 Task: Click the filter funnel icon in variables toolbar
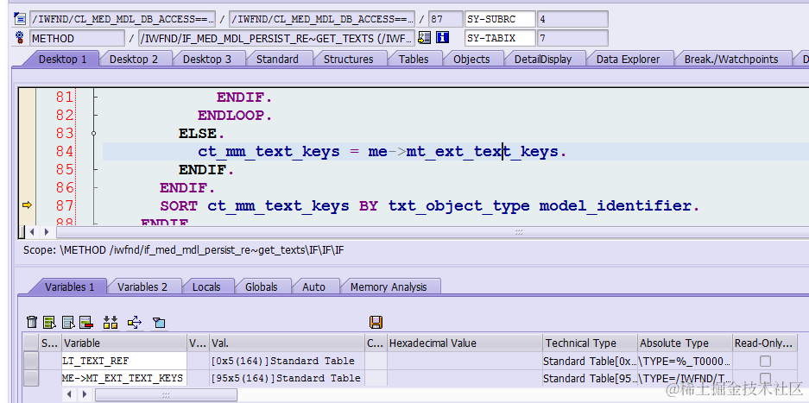tap(158, 323)
